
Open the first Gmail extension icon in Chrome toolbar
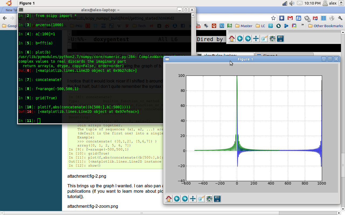pos(290,18)
